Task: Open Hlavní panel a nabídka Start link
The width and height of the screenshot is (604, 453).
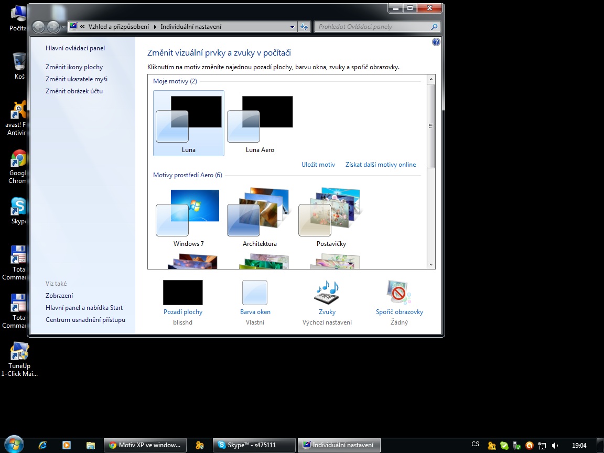Action: click(84, 307)
